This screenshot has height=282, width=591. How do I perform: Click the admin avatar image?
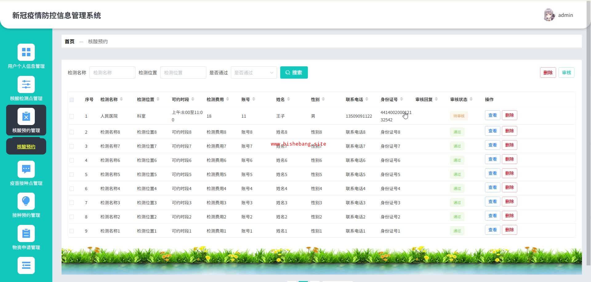549,15
